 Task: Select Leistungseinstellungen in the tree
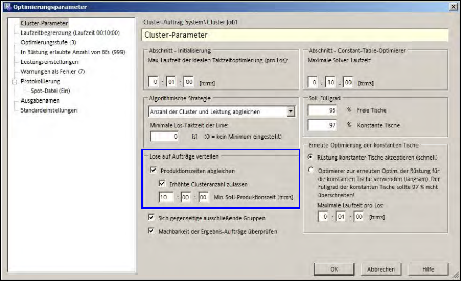tap(49, 62)
